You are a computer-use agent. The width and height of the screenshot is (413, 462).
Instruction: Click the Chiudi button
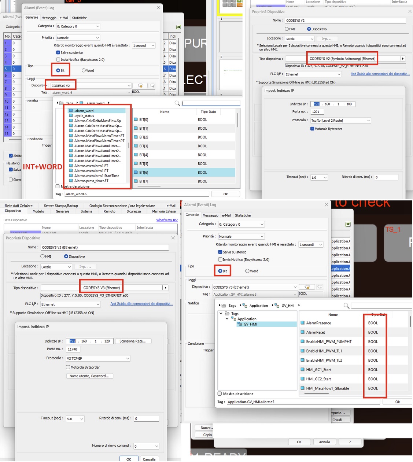pos(337,420)
